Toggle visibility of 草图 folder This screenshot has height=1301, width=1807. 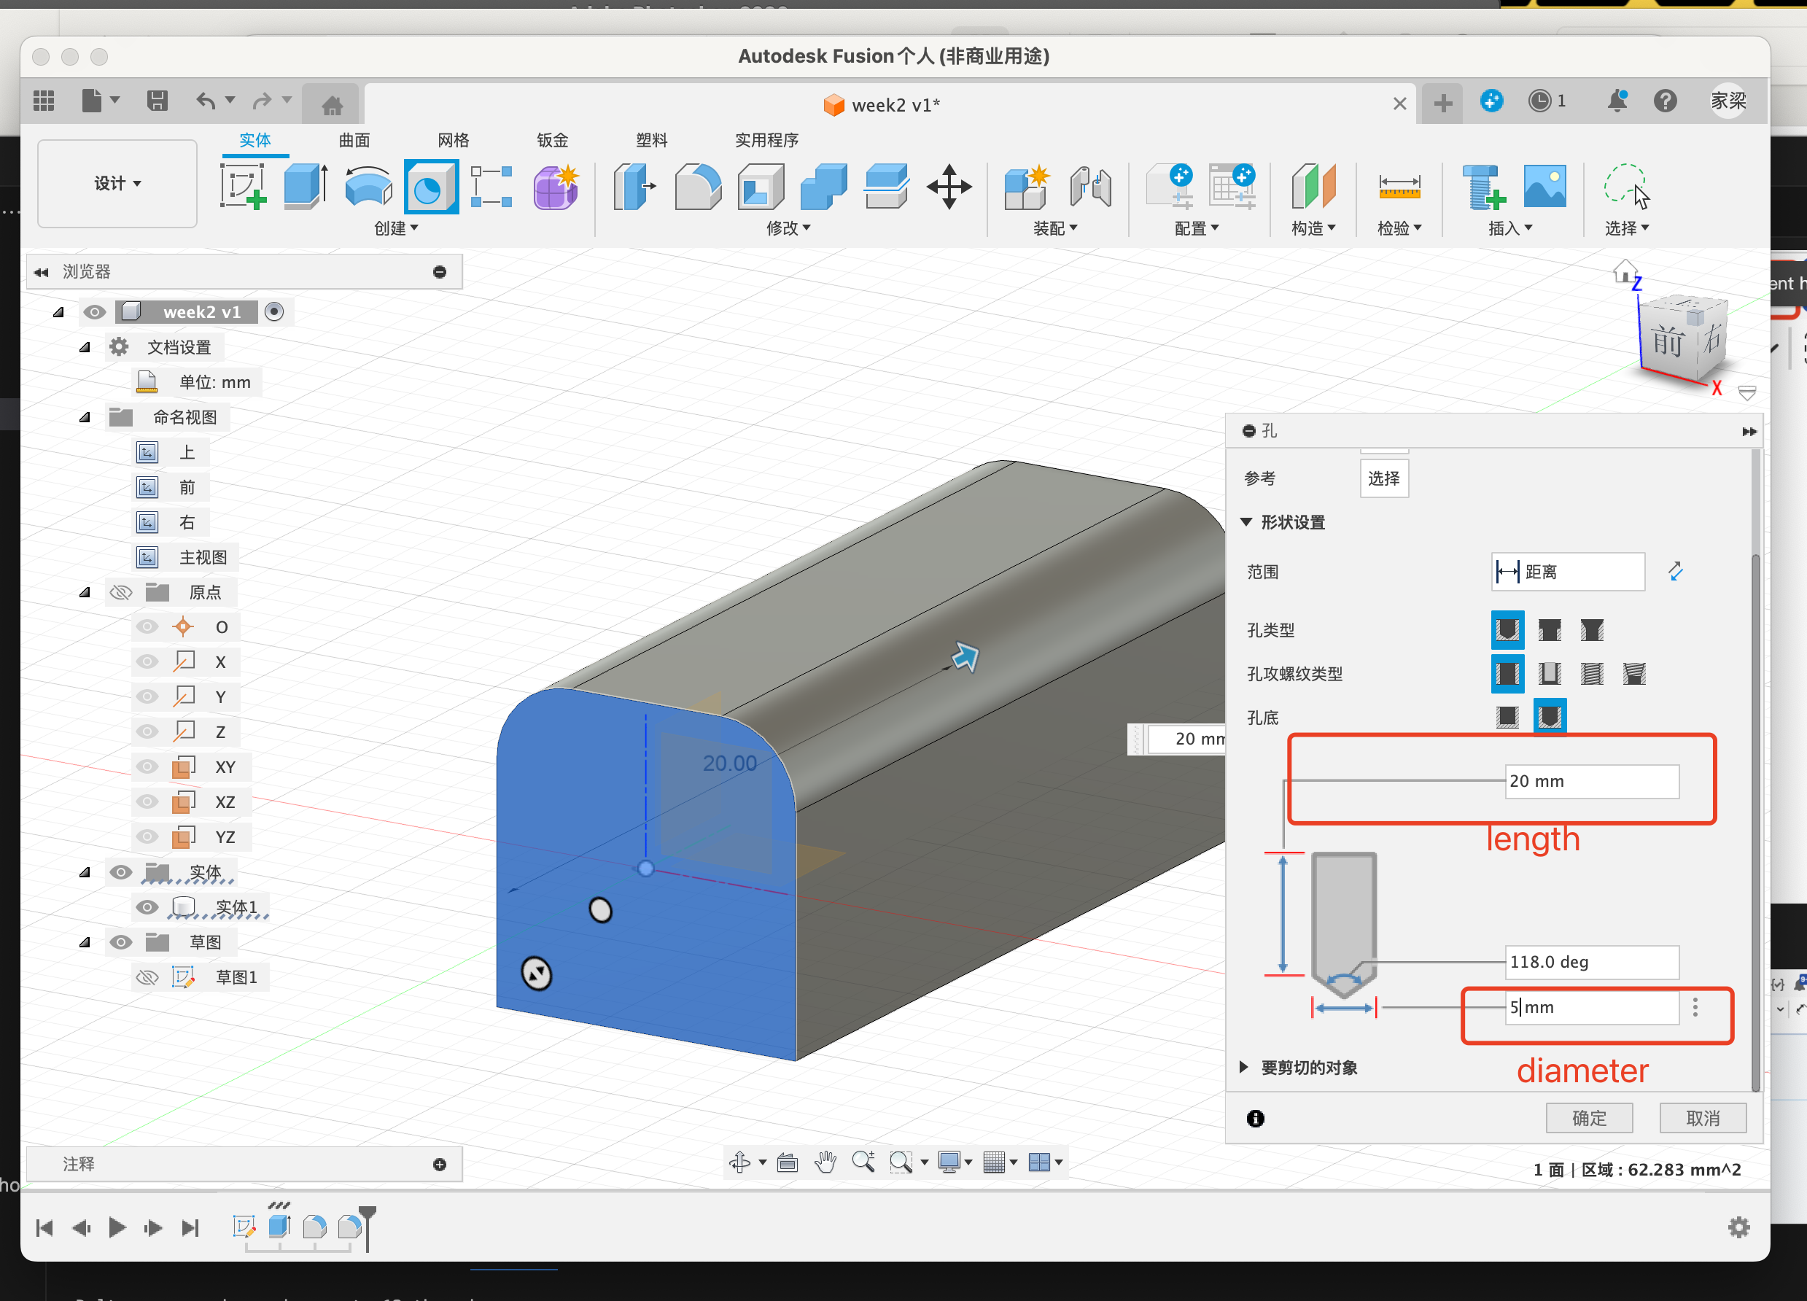(x=120, y=942)
